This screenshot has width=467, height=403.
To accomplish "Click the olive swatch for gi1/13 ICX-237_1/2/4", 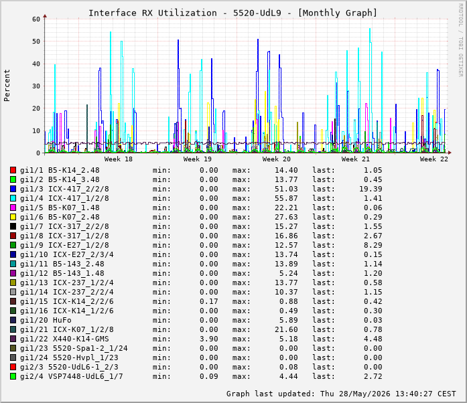I will [13, 283].
